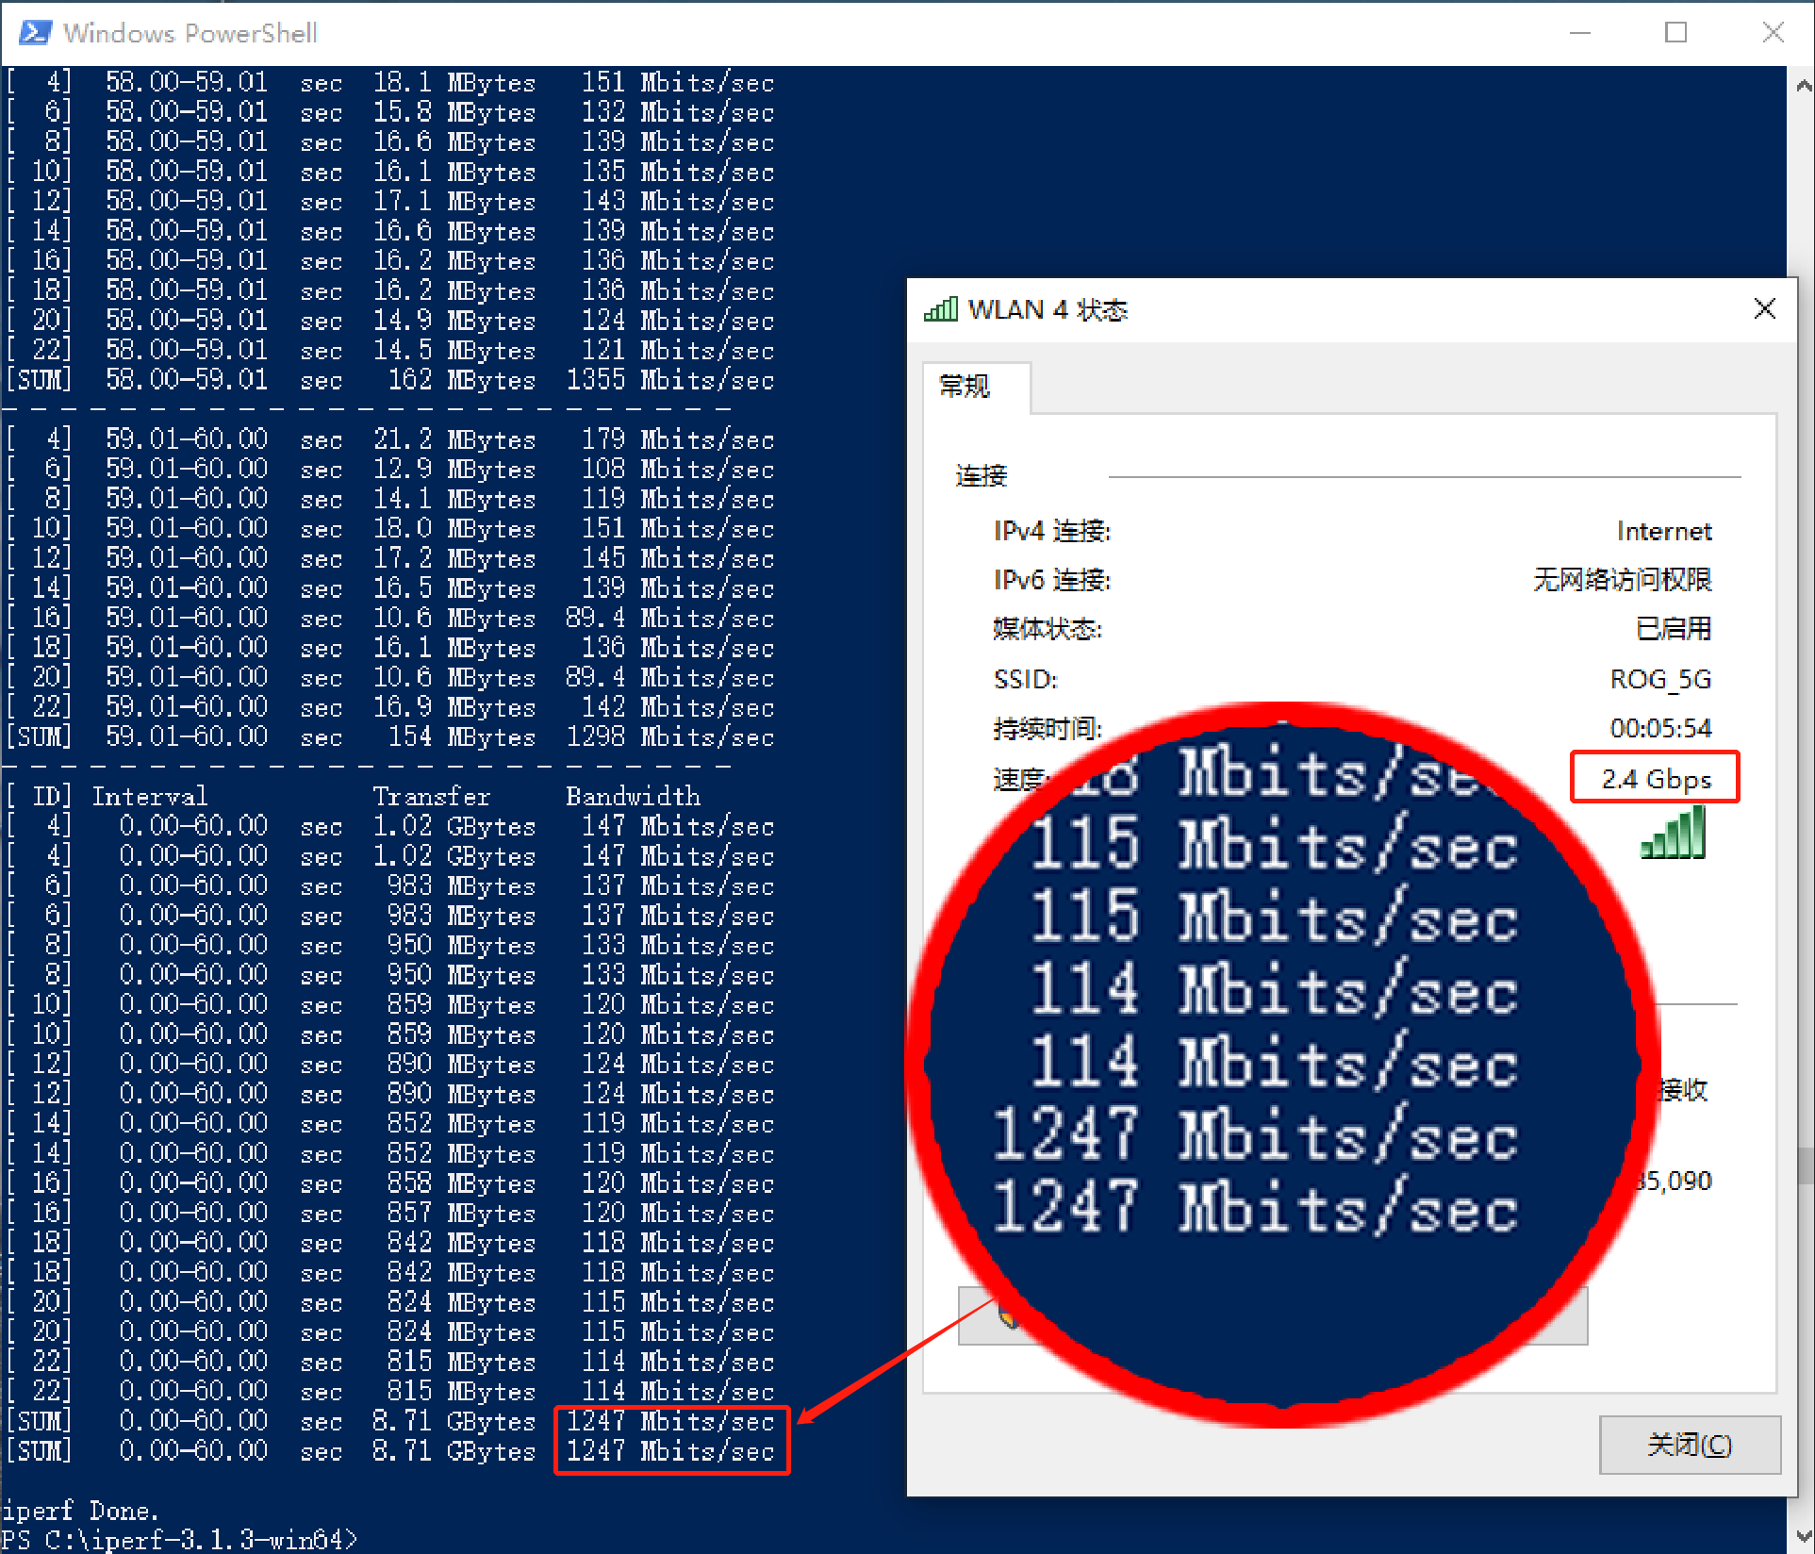Click the 108 Mbits/sec bandwidth value
This screenshot has width=1815, height=1554.
tap(677, 469)
